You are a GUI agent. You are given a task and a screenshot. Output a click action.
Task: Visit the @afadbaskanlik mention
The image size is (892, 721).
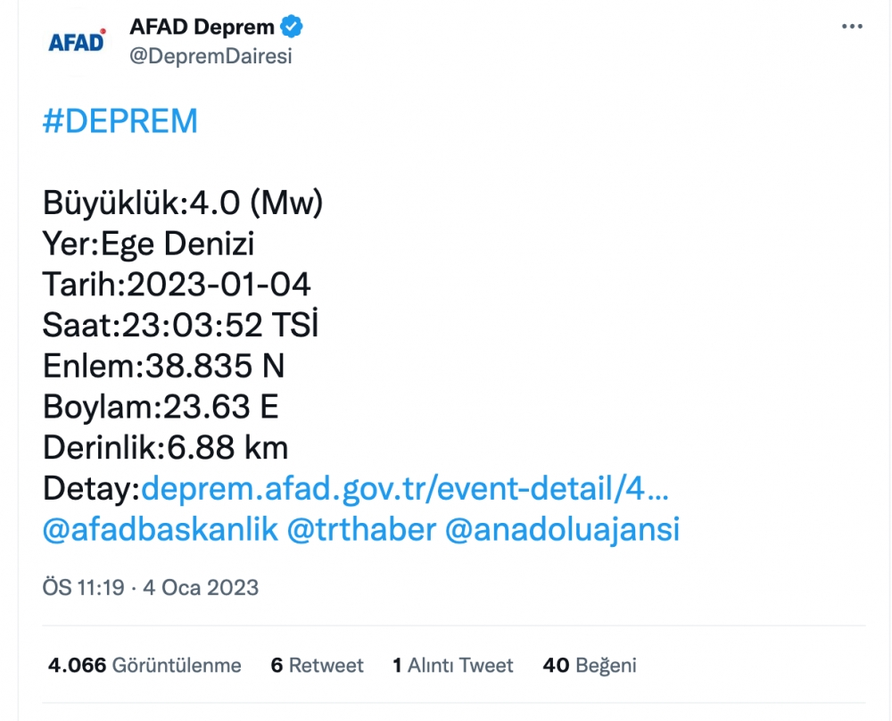pyautogui.click(x=160, y=529)
